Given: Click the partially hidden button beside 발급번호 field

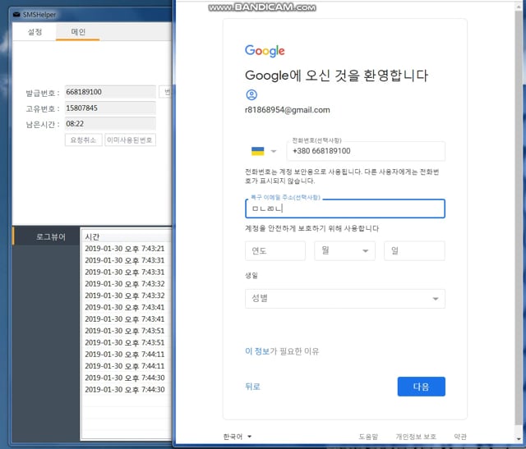Looking at the screenshot, I should click(x=165, y=92).
